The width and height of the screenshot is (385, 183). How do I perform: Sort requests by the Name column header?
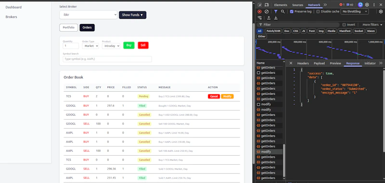[x=269, y=63]
